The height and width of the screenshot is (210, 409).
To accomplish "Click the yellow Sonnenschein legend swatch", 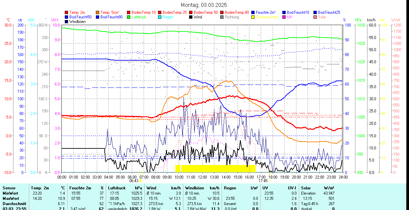I will [x=253, y=17].
